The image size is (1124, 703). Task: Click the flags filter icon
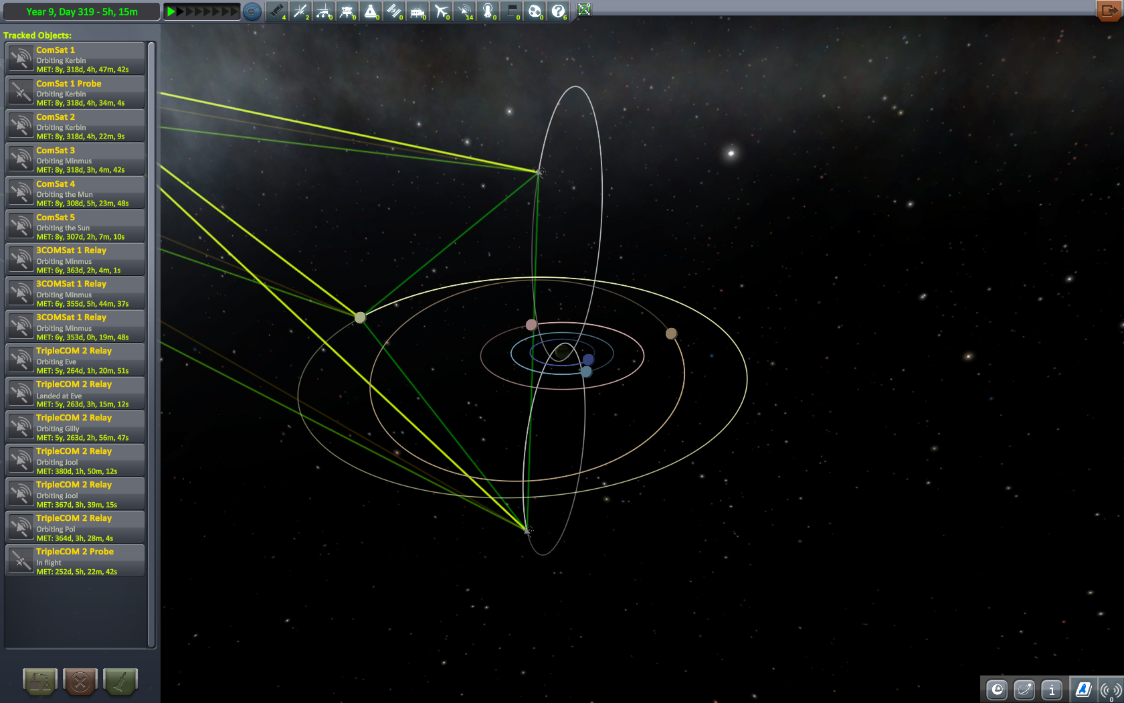coord(511,11)
